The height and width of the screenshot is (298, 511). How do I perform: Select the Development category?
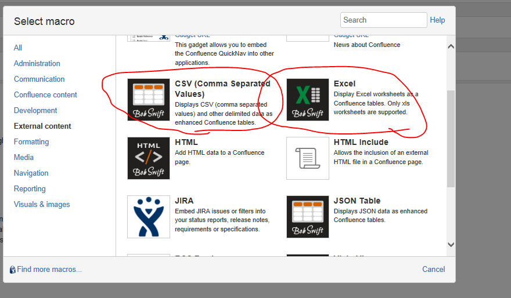click(35, 111)
